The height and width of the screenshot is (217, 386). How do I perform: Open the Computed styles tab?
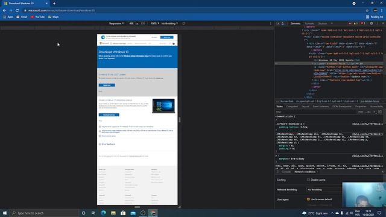[x=292, y=107]
